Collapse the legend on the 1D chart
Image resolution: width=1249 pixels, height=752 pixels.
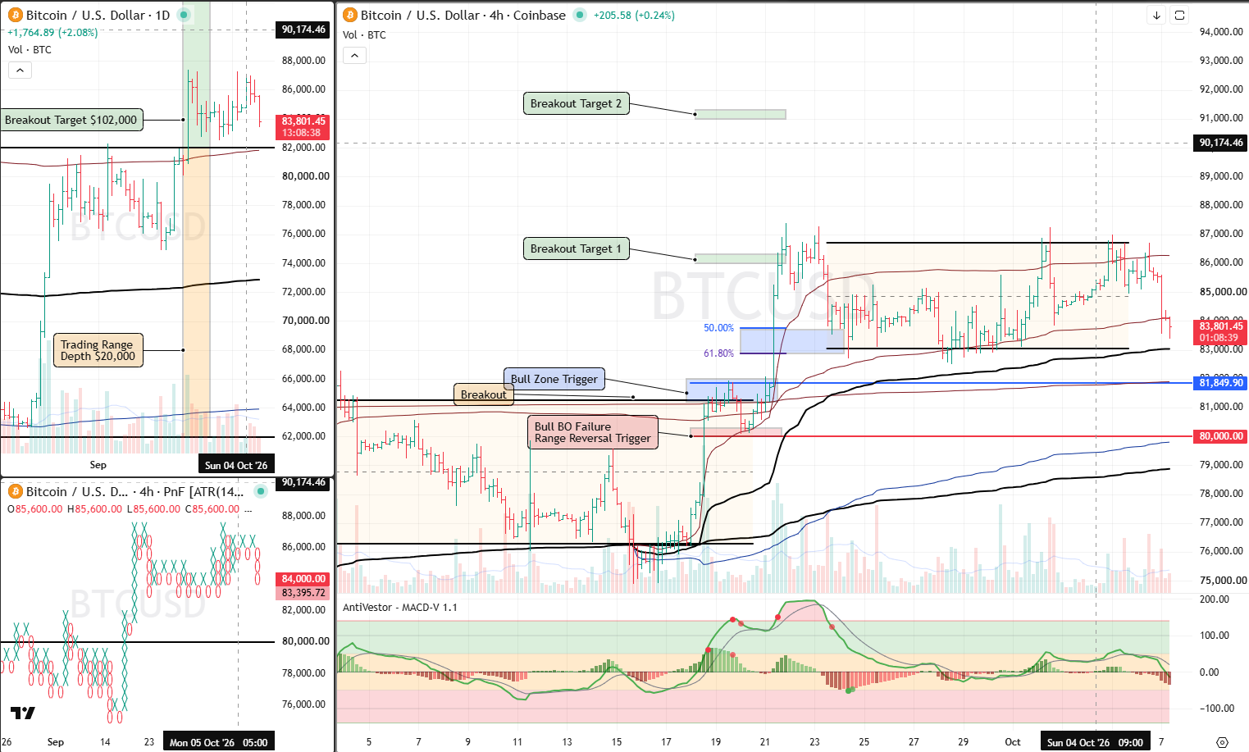coord(20,71)
